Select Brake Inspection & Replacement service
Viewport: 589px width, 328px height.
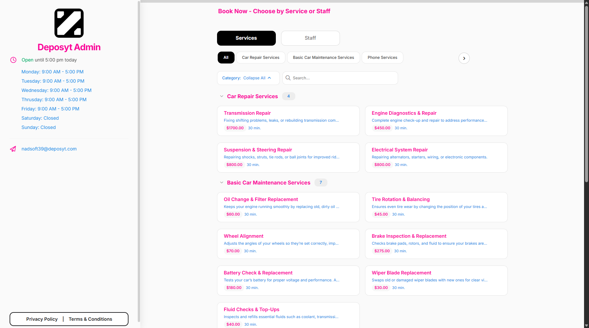436,244
